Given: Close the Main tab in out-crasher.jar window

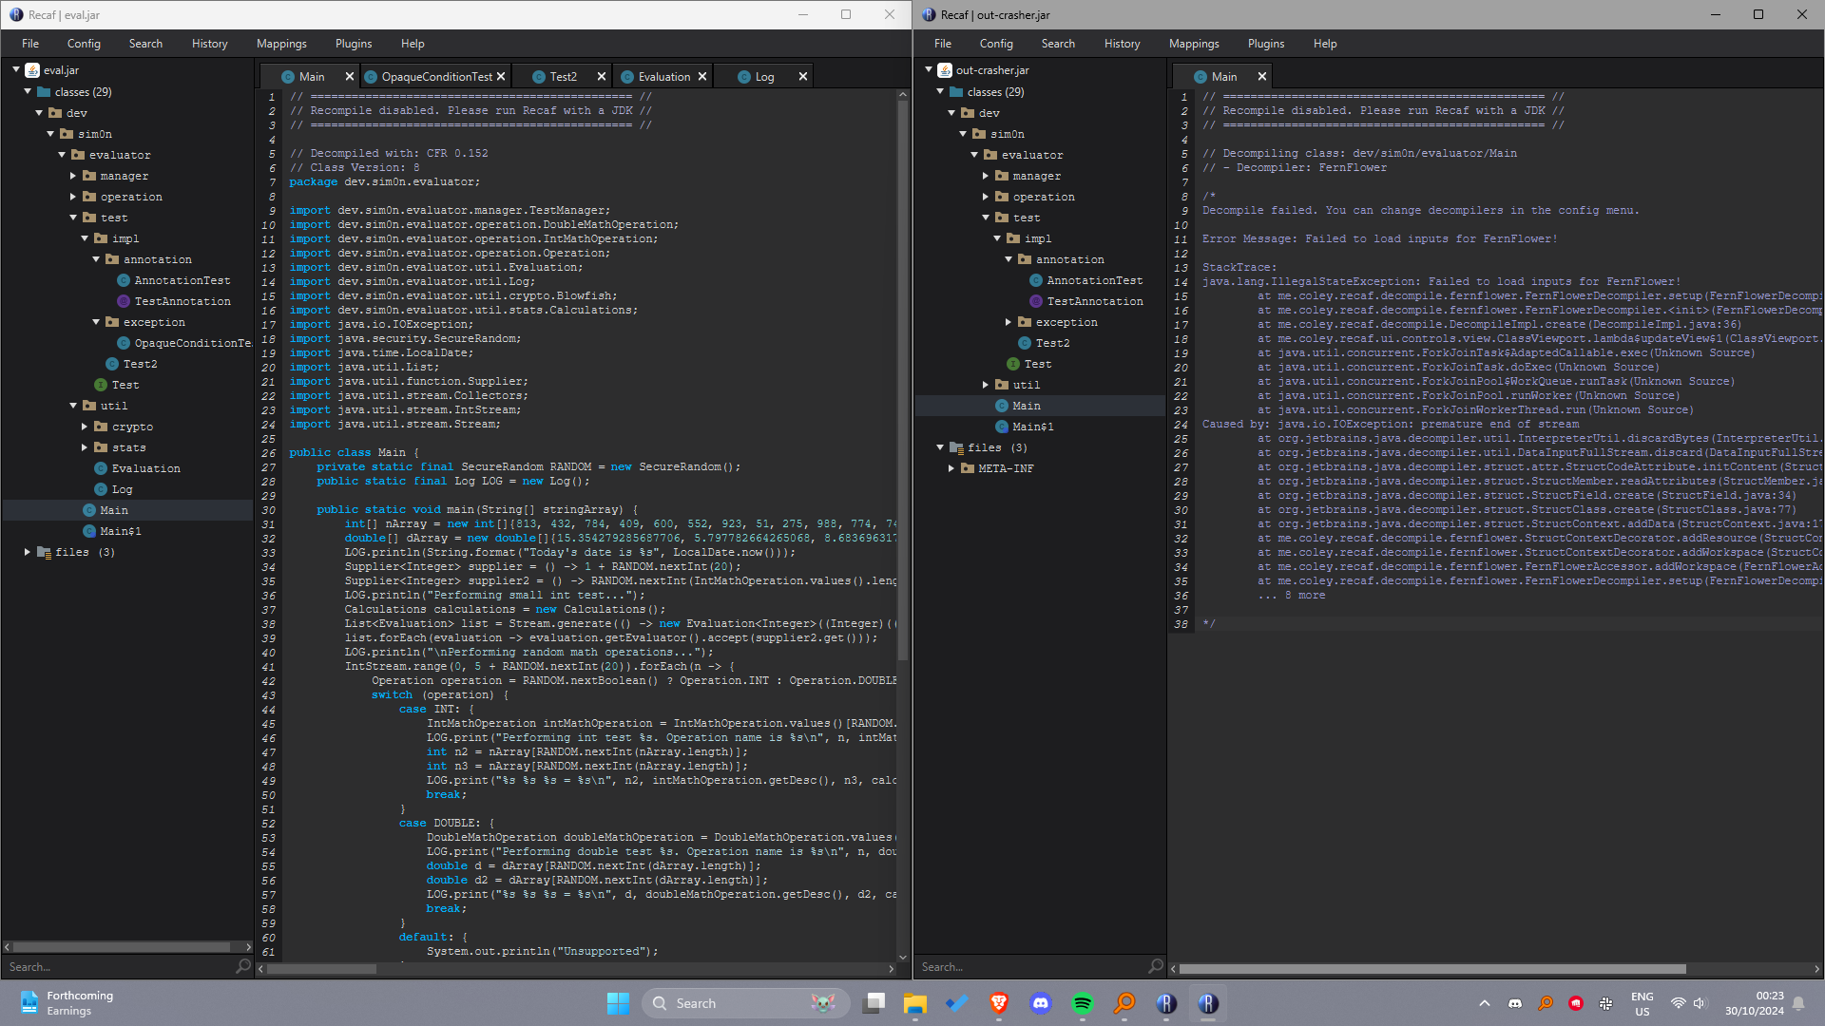Looking at the screenshot, I should (x=1262, y=77).
